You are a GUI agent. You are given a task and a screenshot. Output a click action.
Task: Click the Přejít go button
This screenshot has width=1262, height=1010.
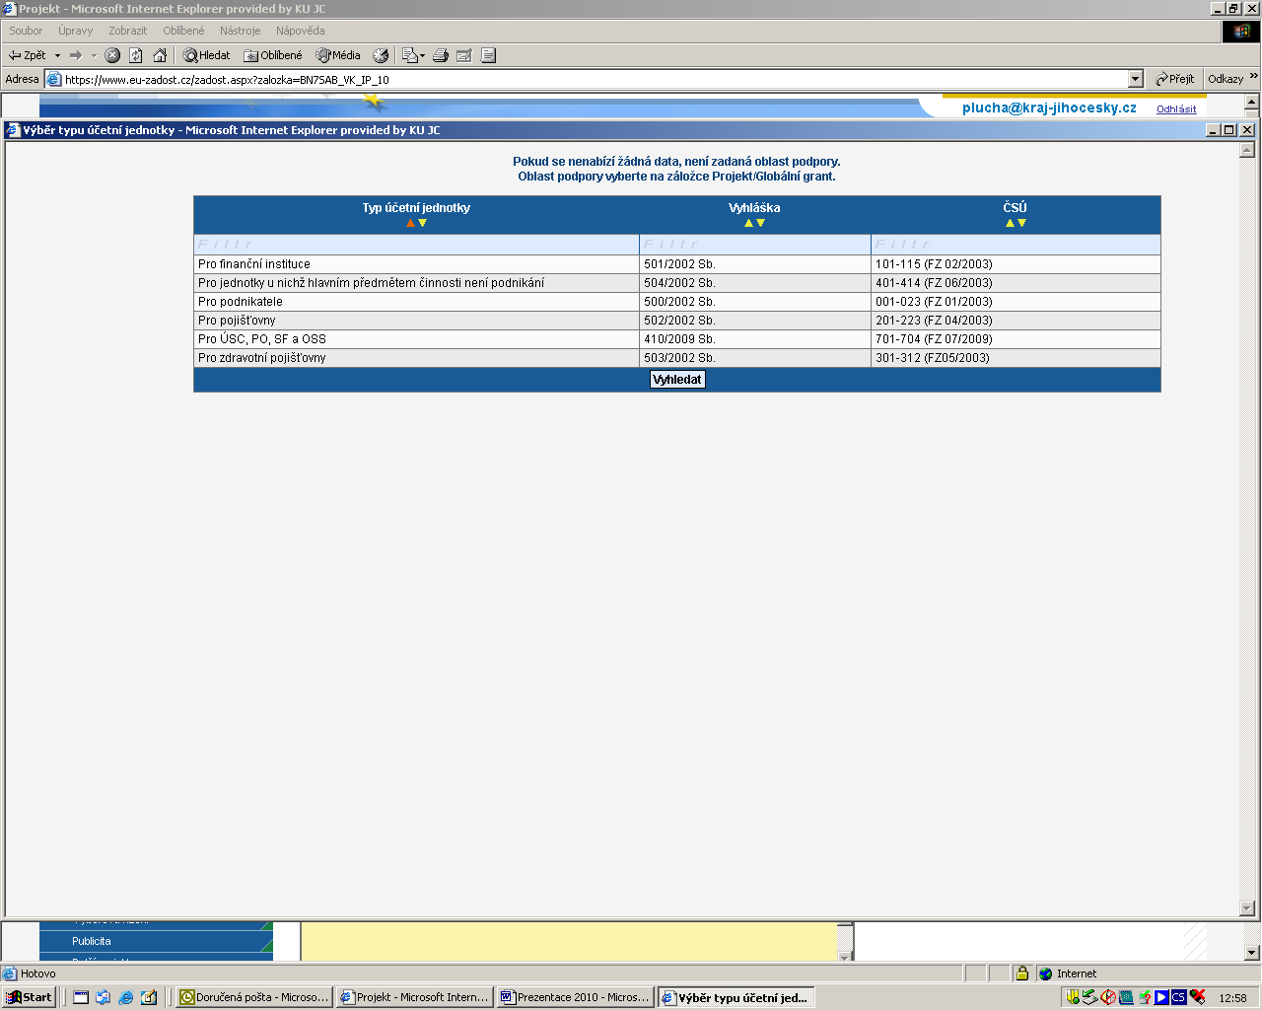[x=1174, y=79]
